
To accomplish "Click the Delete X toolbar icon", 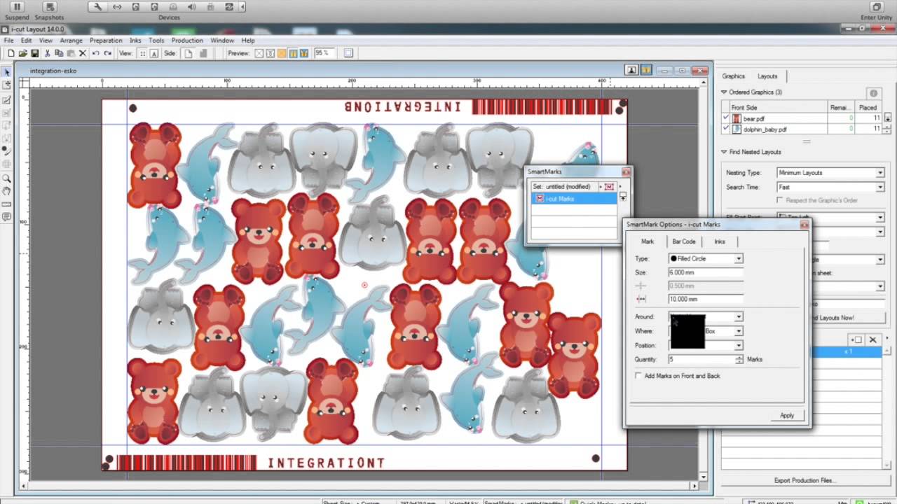I will point(82,53).
